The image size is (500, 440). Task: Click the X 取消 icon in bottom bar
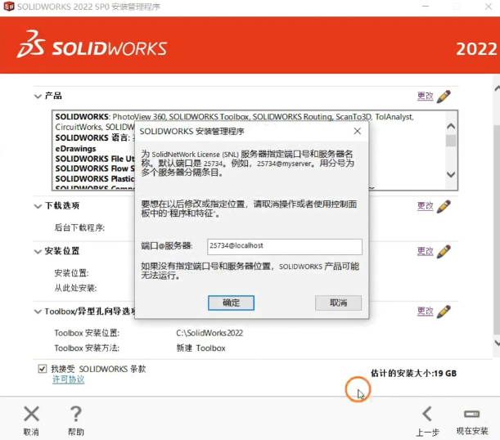tap(31, 415)
